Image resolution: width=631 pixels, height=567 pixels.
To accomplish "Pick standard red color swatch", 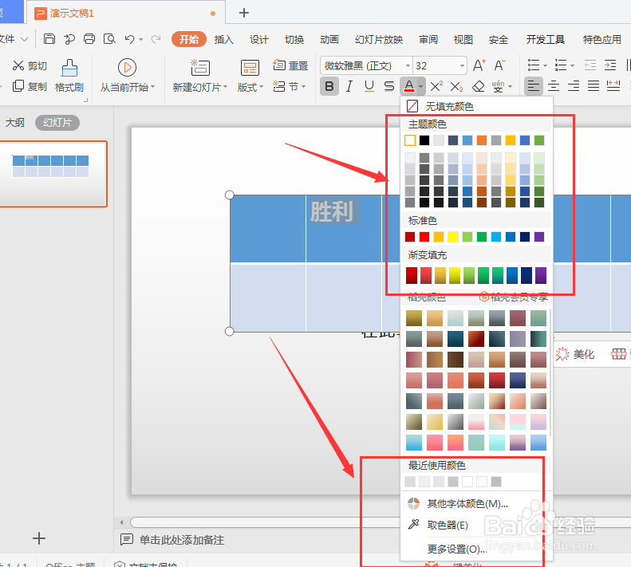I will point(424,237).
